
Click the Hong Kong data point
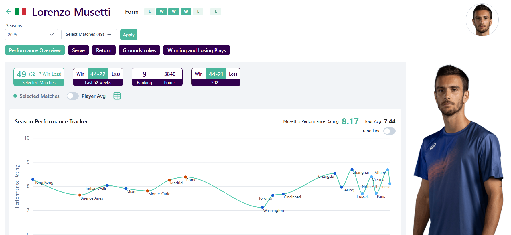33,179
